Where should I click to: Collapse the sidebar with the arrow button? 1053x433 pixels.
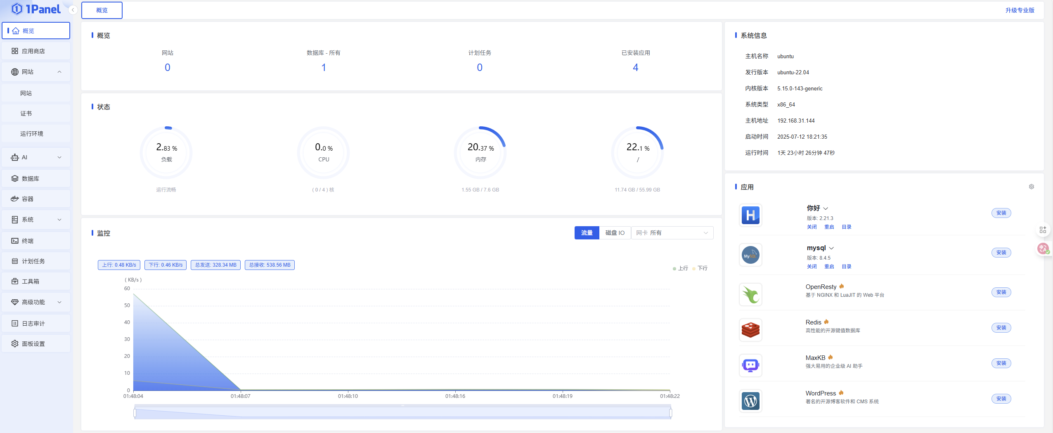point(73,10)
